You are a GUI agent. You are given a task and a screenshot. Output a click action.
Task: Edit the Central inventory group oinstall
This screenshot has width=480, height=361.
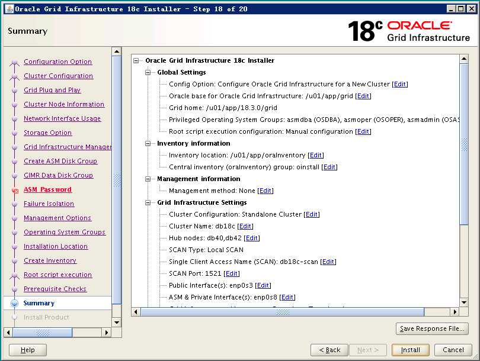tap(329, 167)
